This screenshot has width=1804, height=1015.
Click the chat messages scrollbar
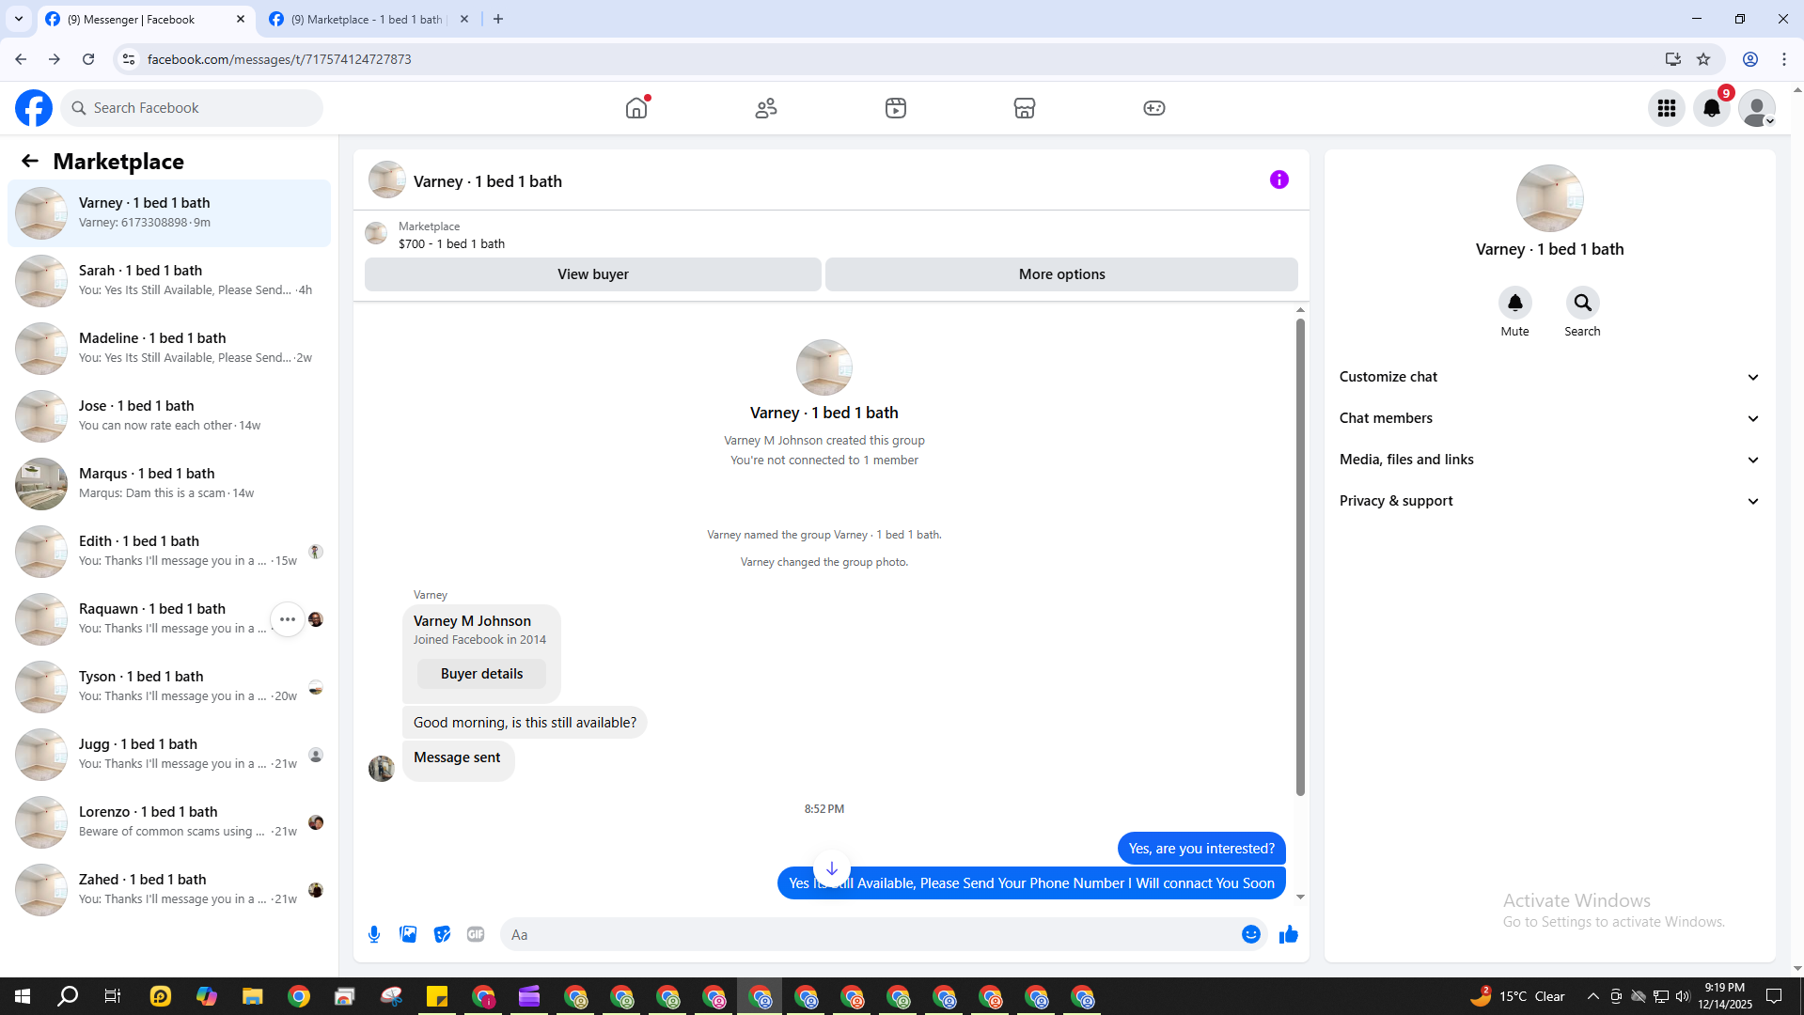pyautogui.click(x=1300, y=557)
